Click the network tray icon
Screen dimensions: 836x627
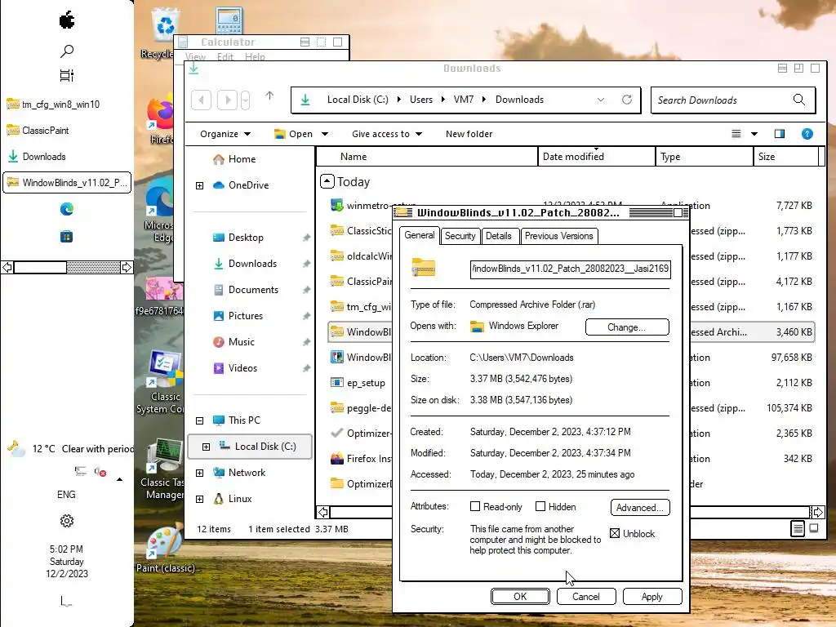pyautogui.click(x=81, y=471)
